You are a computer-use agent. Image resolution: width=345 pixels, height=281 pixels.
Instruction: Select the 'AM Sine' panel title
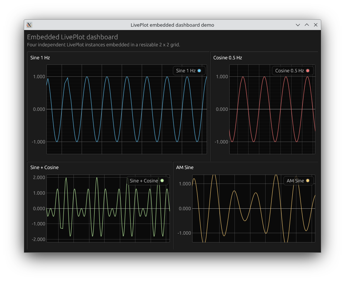pos(185,168)
